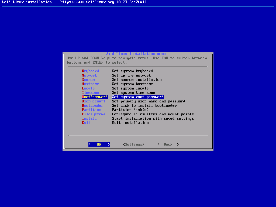Click the Back button
Viewport: 276px width, 207px height.
[x=168, y=144]
